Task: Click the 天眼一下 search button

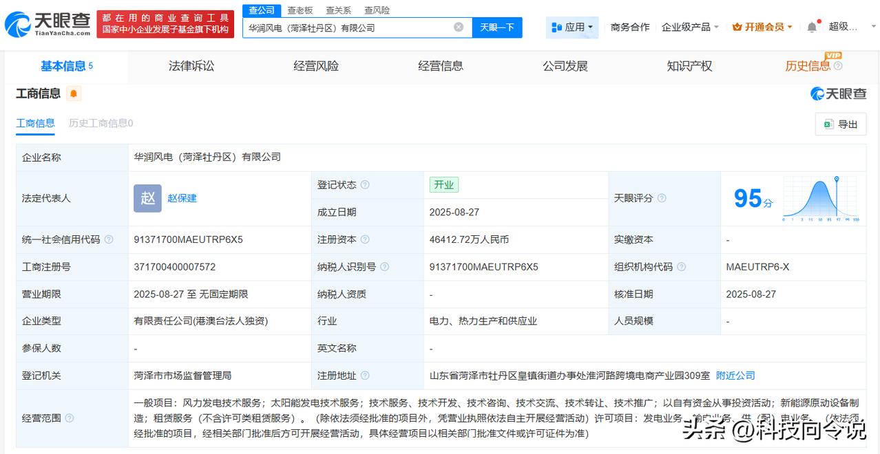Action: click(x=497, y=28)
